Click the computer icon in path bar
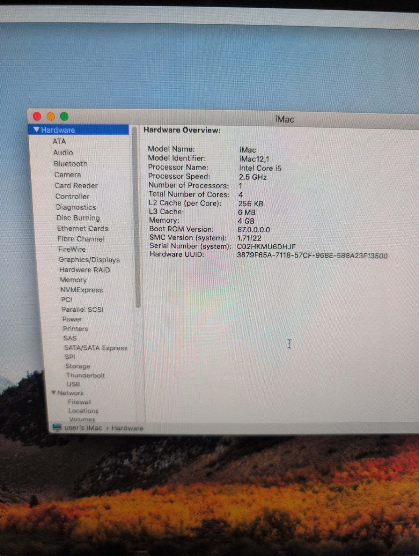 tap(57, 427)
